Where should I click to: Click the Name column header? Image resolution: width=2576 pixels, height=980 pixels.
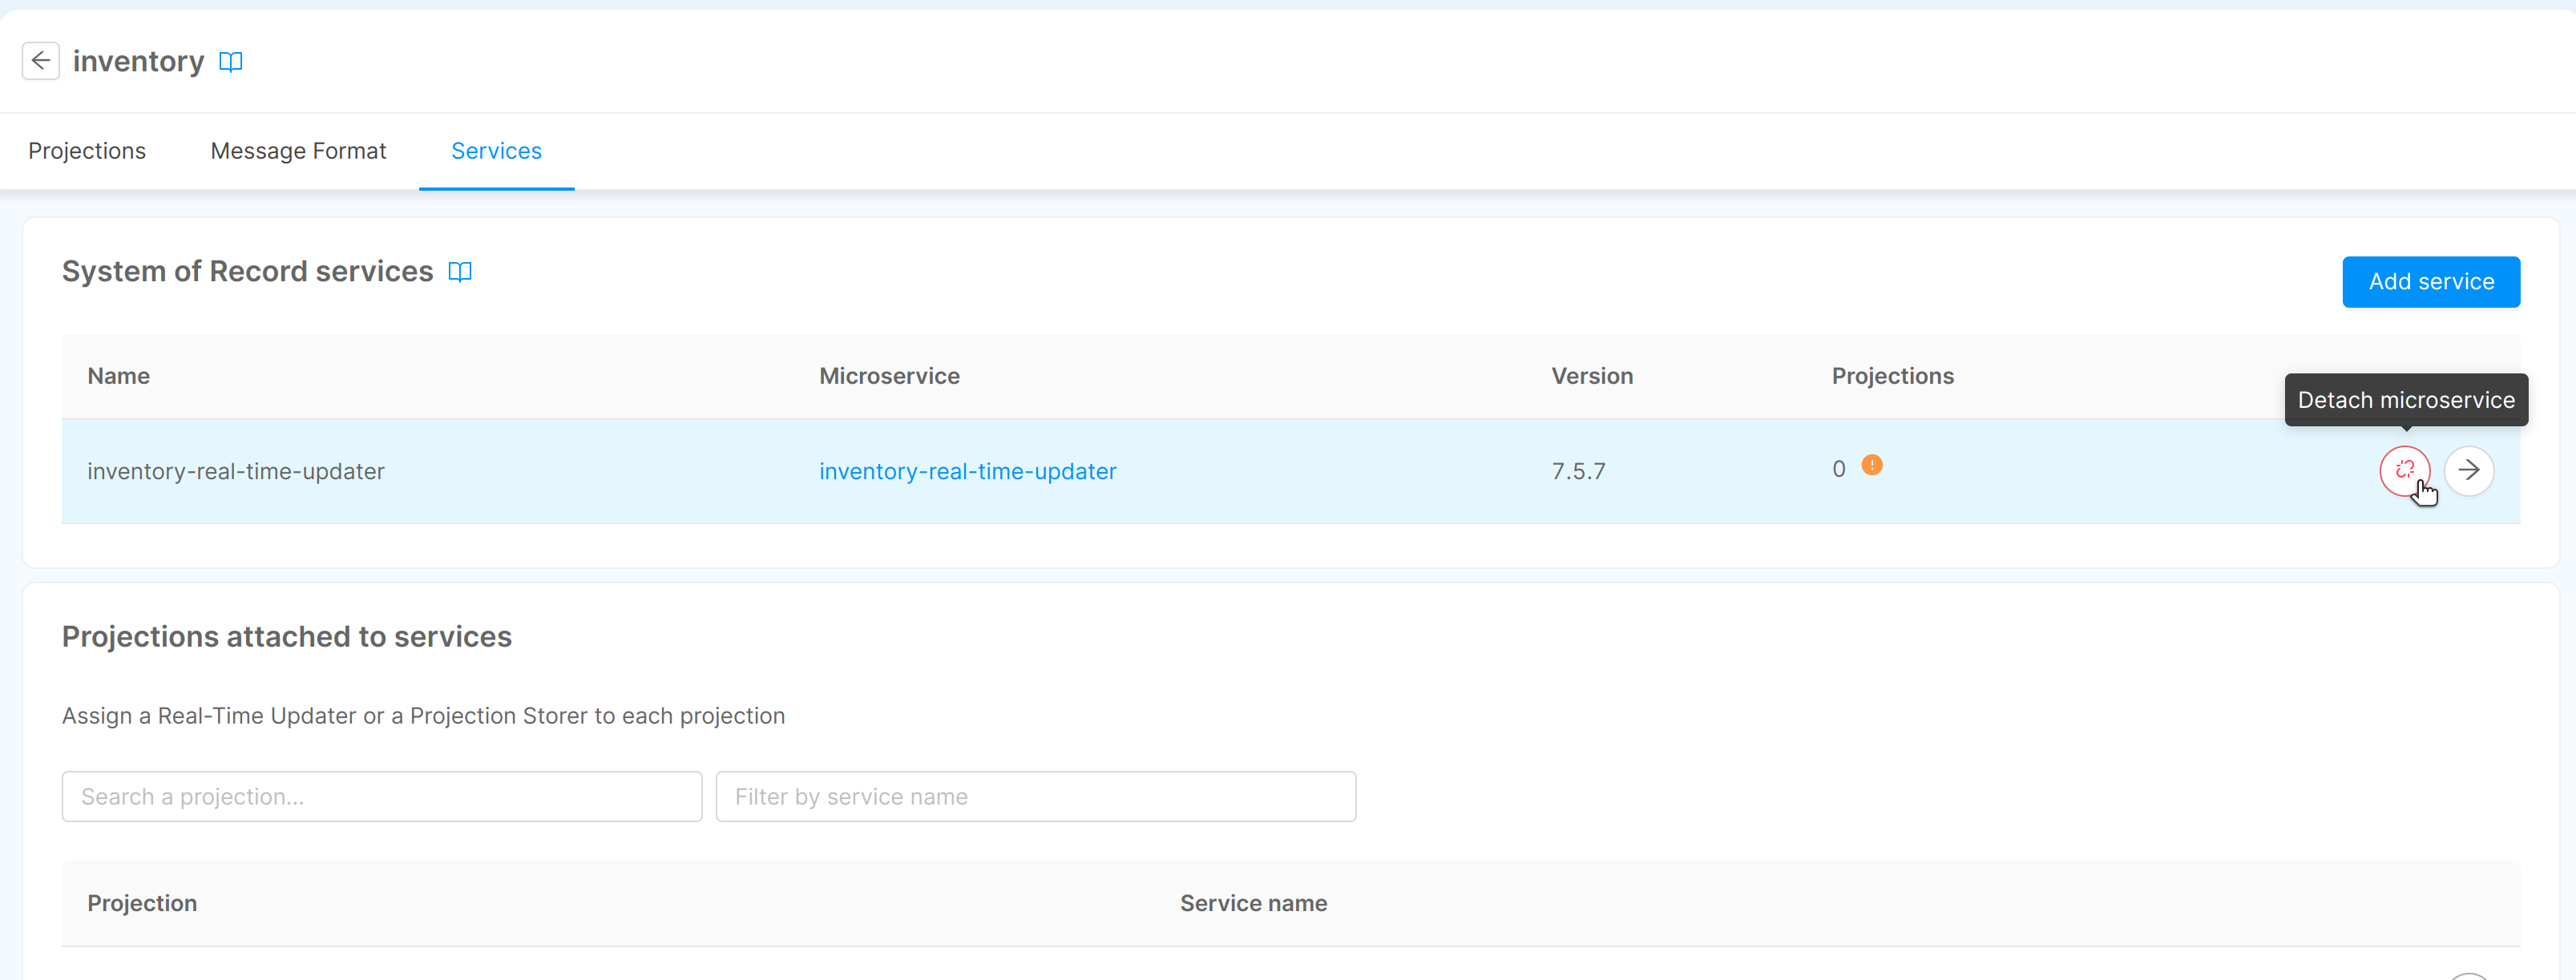117,375
